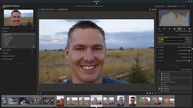Switch to the lighttable view
Image resolution: width=193 pixels, height=108 pixels.
tap(160, 6)
